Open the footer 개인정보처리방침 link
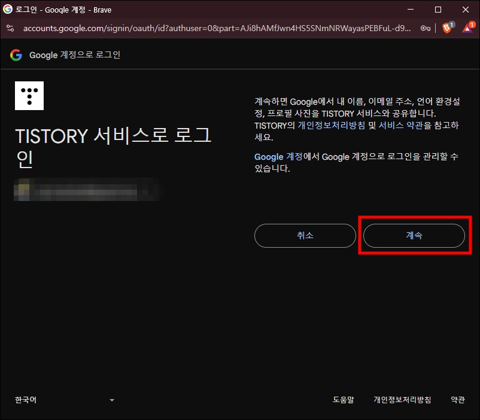 tap(402, 400)
